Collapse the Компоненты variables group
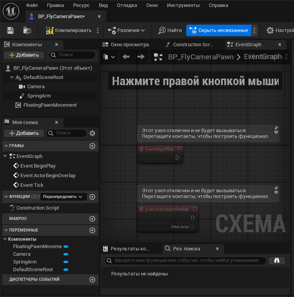 click(5, 239)
